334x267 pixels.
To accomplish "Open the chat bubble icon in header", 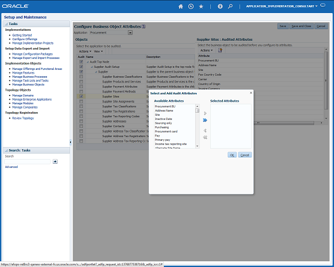I will click(x=323, y=5).
